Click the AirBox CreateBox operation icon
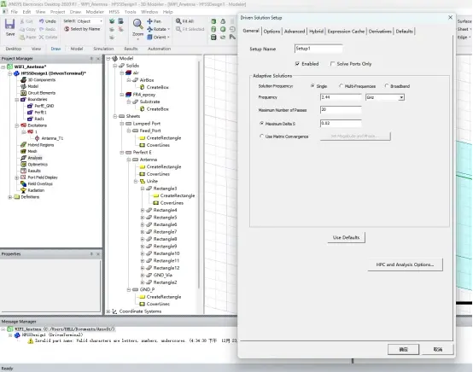Screen dimensions: 473x372 (142, 87)
